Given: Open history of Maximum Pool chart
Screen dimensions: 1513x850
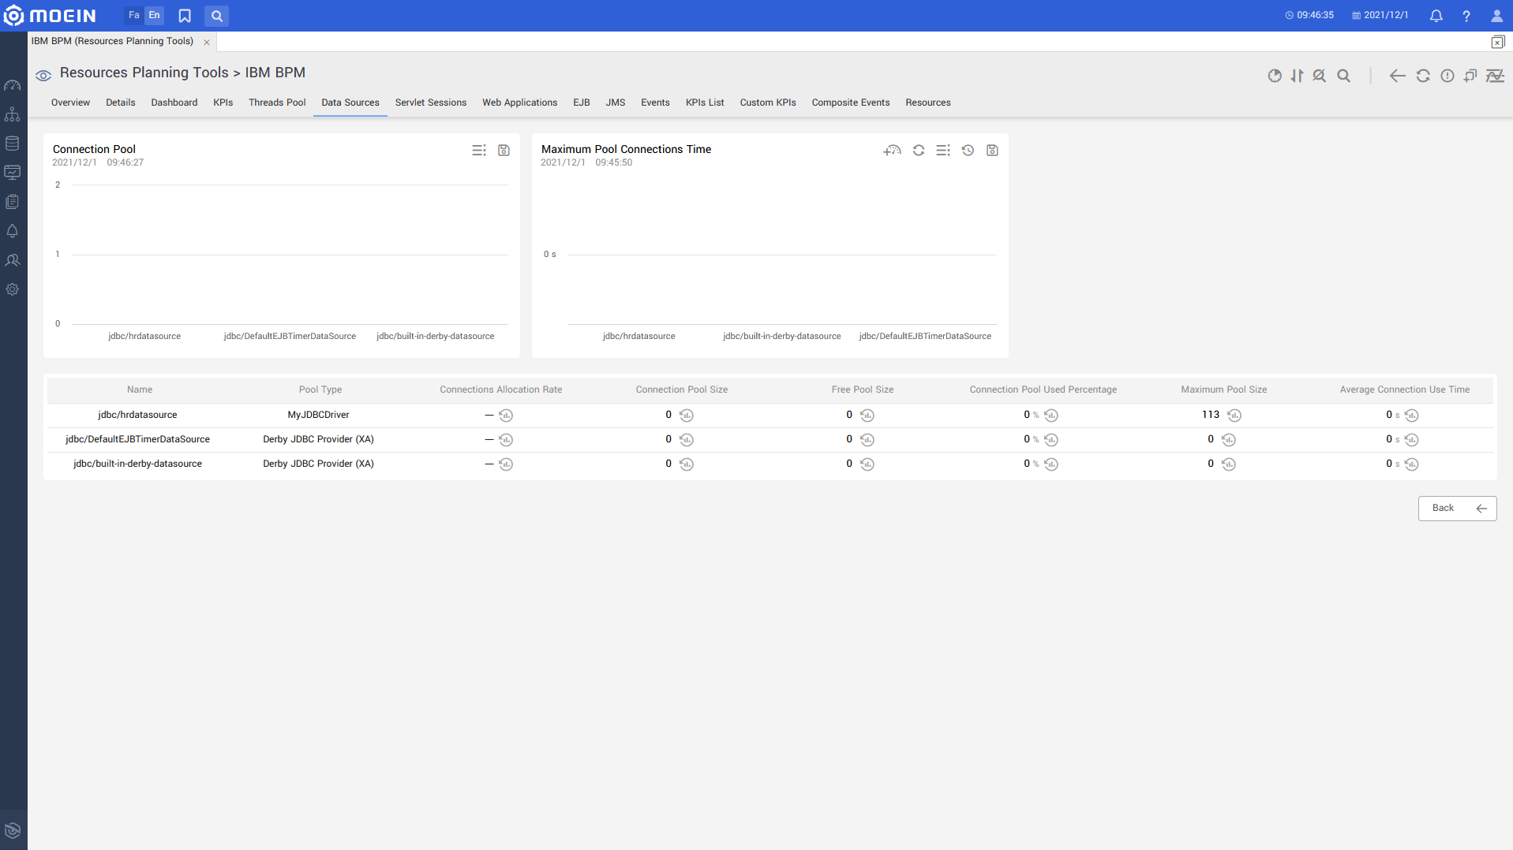Looking at the screenshot, I should (x=968, y=151).
